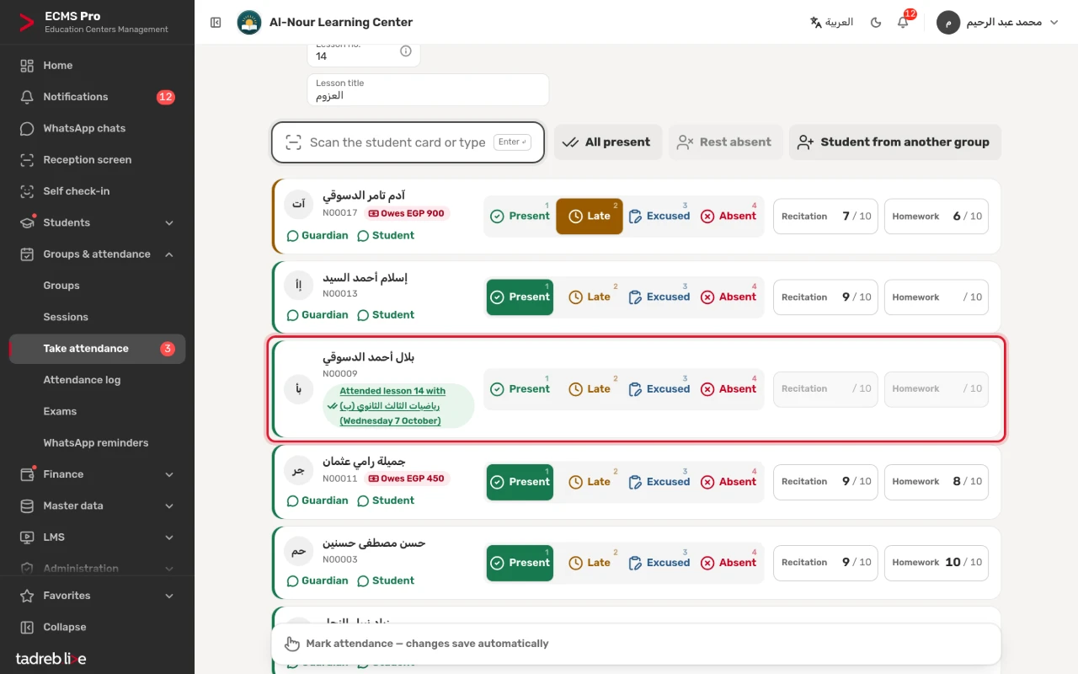
Task: Expand the Favorites section
Action: [97, 596]
